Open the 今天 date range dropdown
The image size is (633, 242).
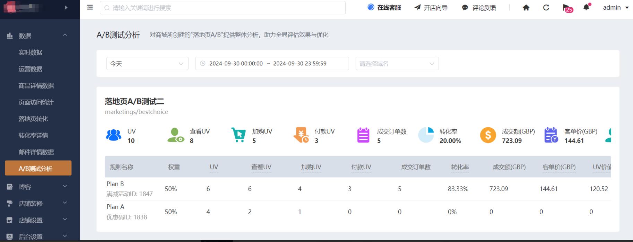(x=147, y=64)
